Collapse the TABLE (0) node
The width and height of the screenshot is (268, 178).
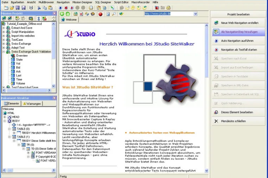click(x=9, y=129)
